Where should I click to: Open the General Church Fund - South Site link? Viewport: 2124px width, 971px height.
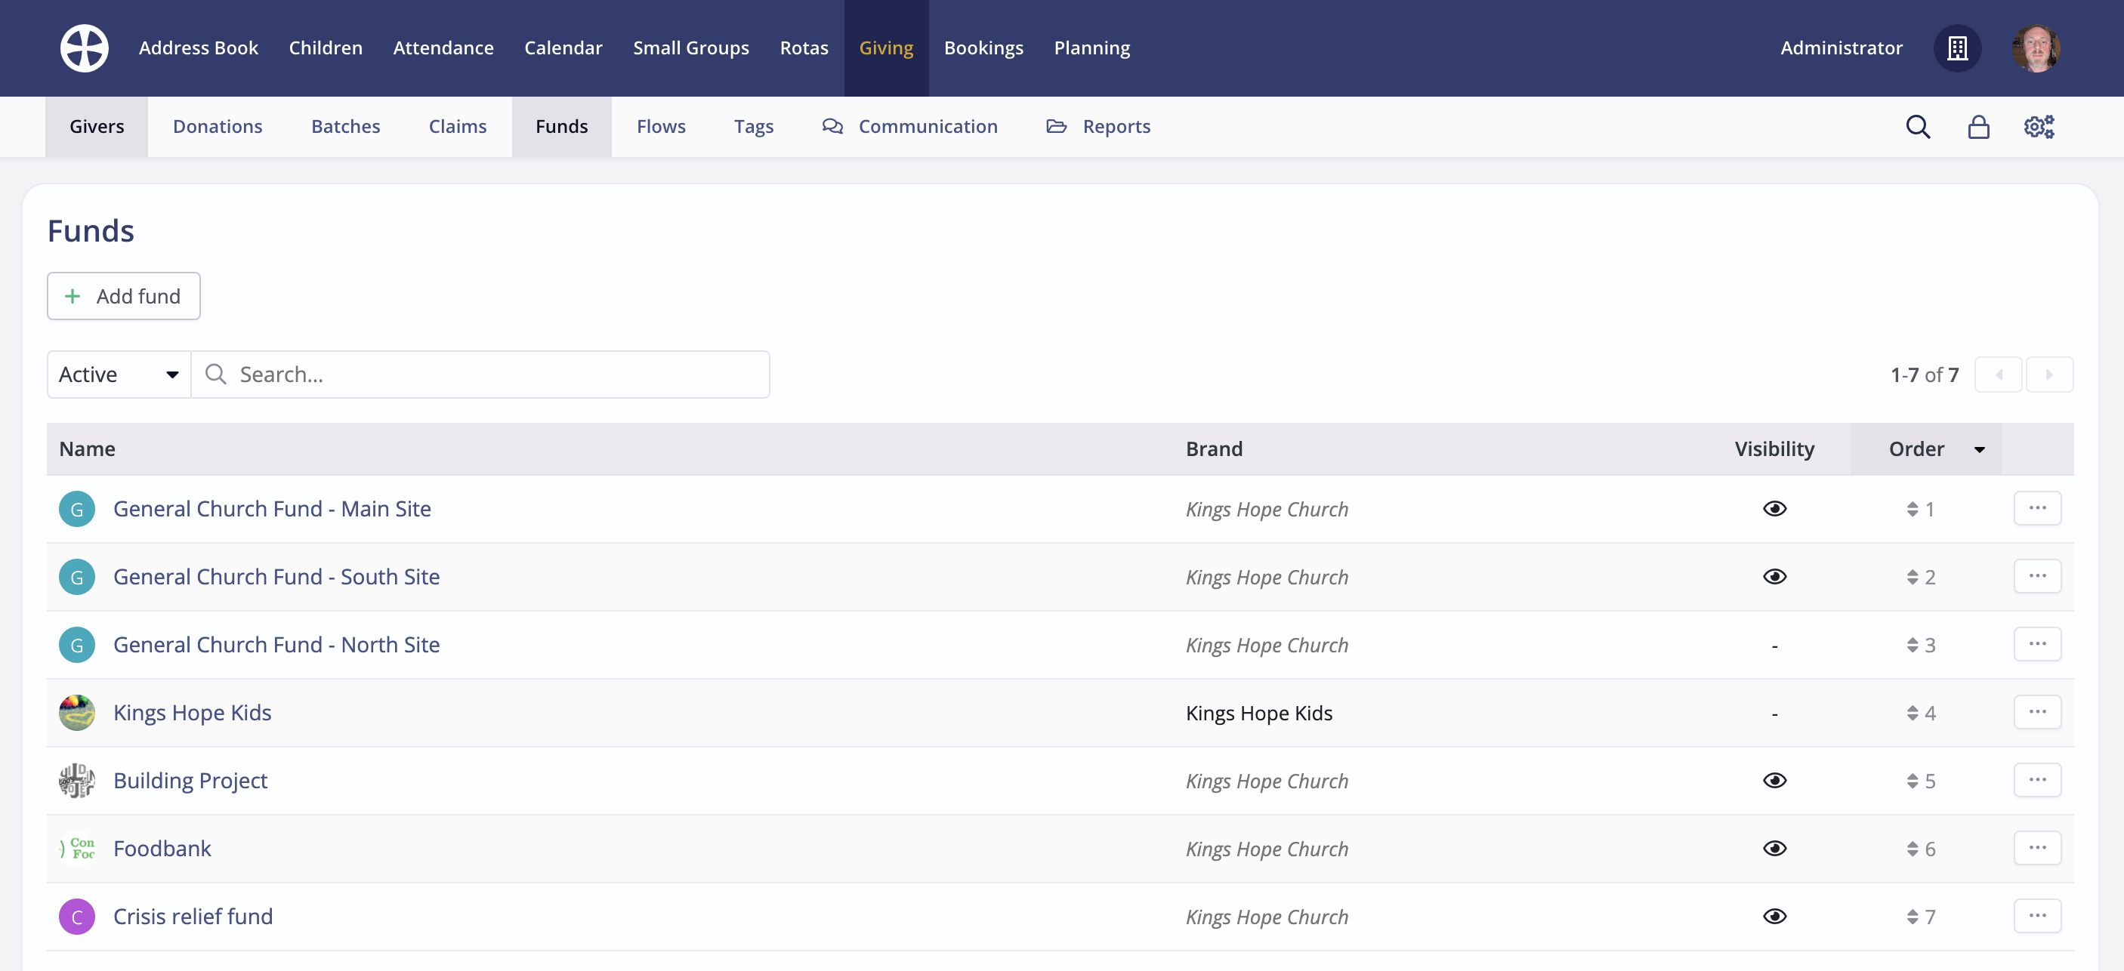(276, 576)
